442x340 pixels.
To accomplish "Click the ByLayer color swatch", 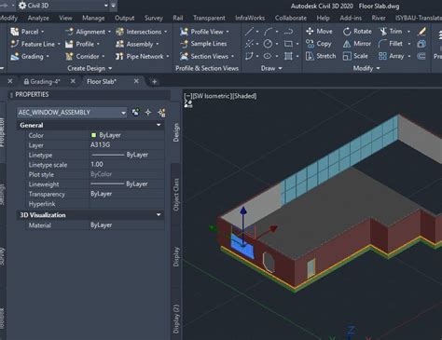I will click(x=93, y=135).
